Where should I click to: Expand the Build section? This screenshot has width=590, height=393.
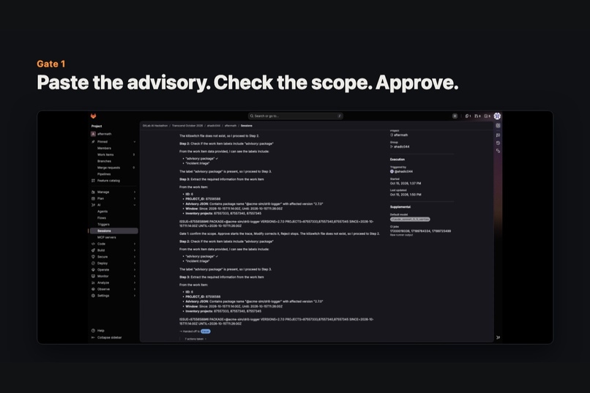coord(113,250)
